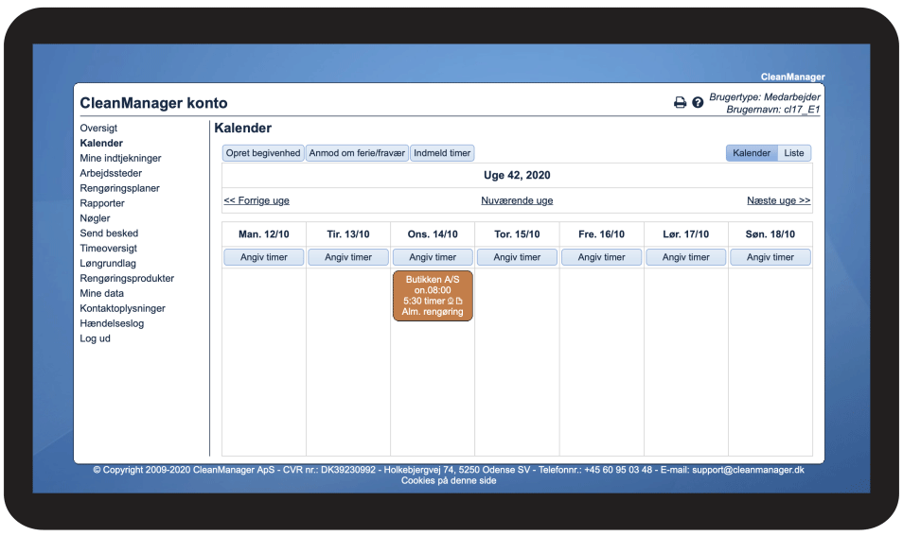
Task: Click the Søn. 18/10 column header
Action: coord(770,234)
